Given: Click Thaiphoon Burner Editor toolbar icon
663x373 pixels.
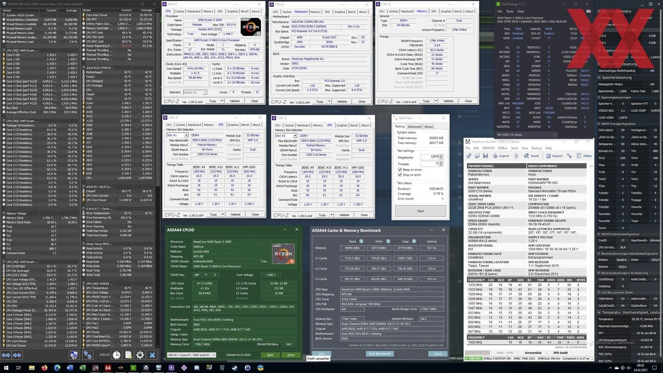Looking at the screenshot, I should [585, 156].
